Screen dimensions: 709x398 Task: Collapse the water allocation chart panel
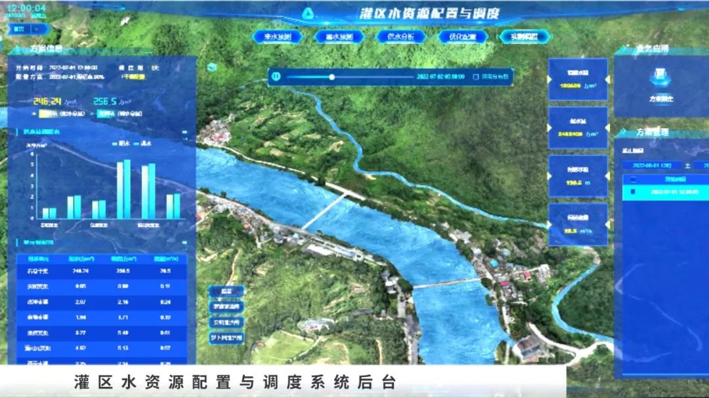(185, 132)
